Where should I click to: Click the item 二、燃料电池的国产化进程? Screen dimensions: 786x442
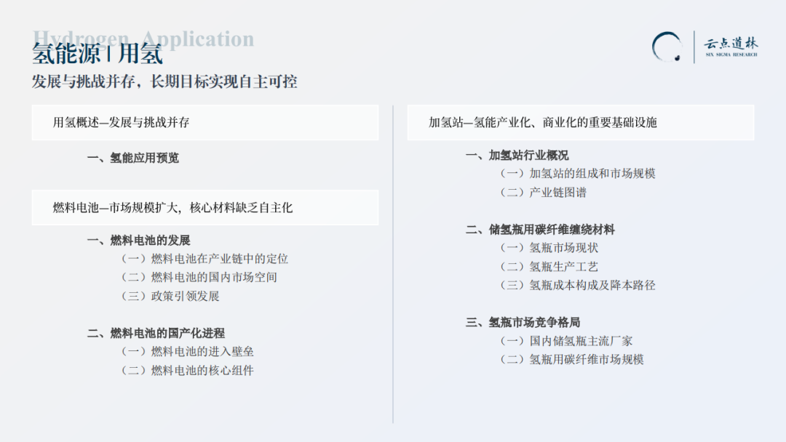(156, 334)
